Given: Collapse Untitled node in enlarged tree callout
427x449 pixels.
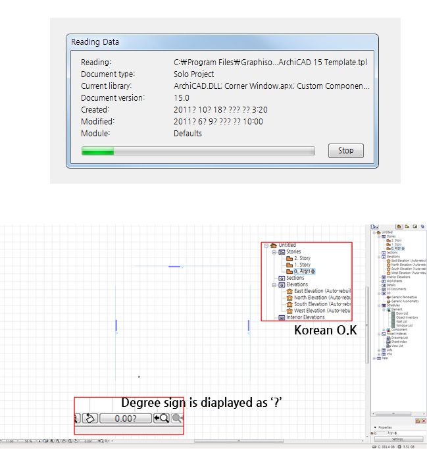Looking at the screenshot, I should (266, 246).
